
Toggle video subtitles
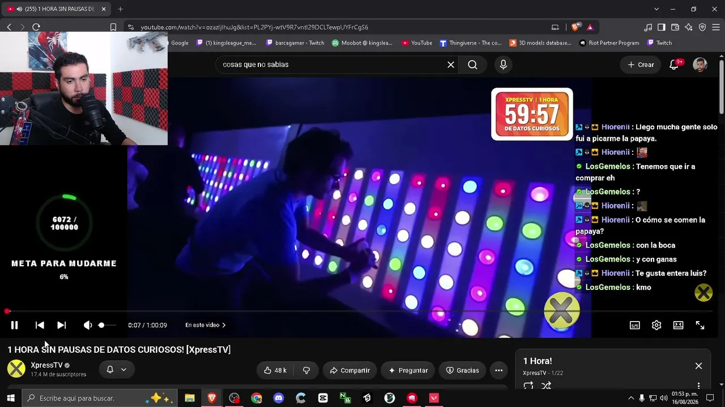point(635,325)
